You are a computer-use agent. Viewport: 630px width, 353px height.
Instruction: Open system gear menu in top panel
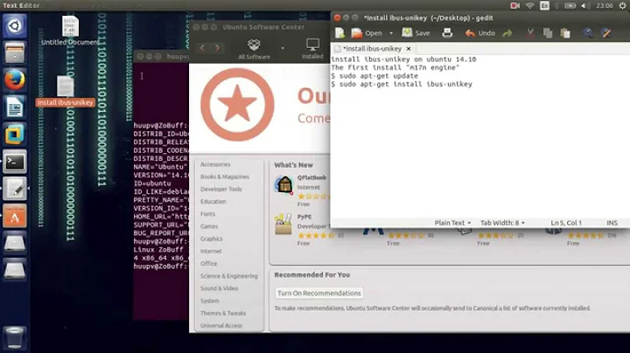tap(622, 5)
